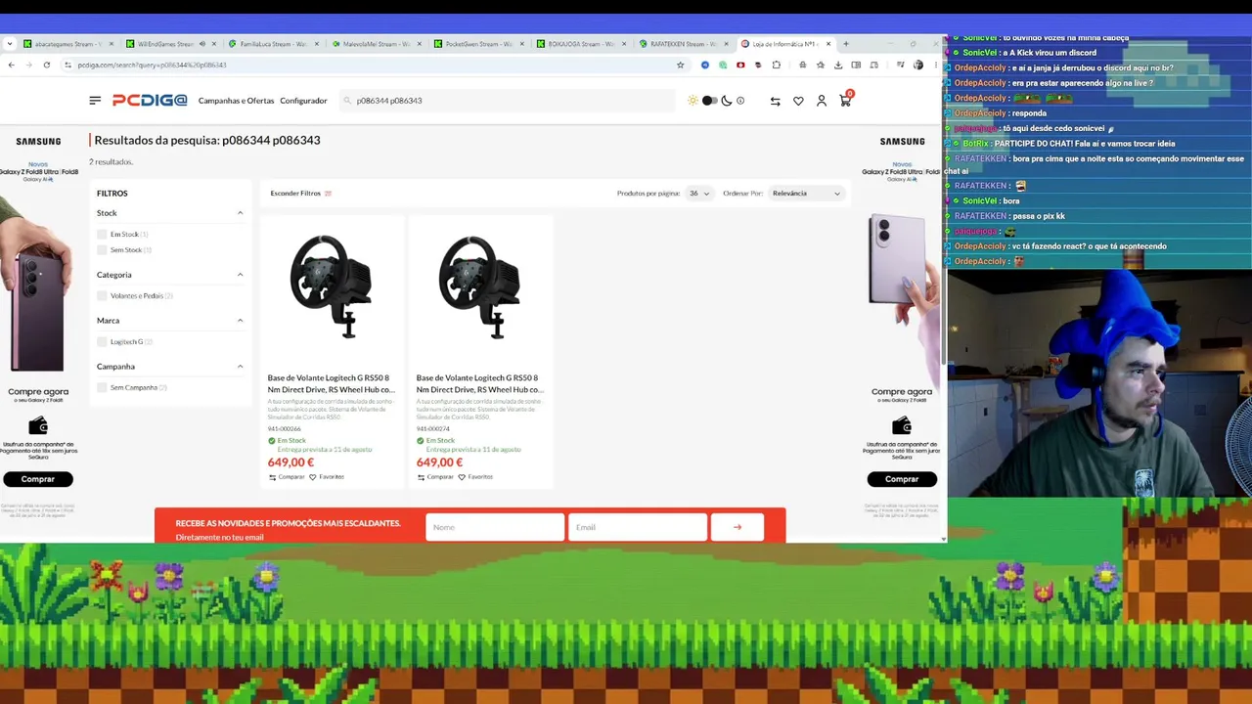
Task: Open the products per page dropdown
Action: point(699,194)
